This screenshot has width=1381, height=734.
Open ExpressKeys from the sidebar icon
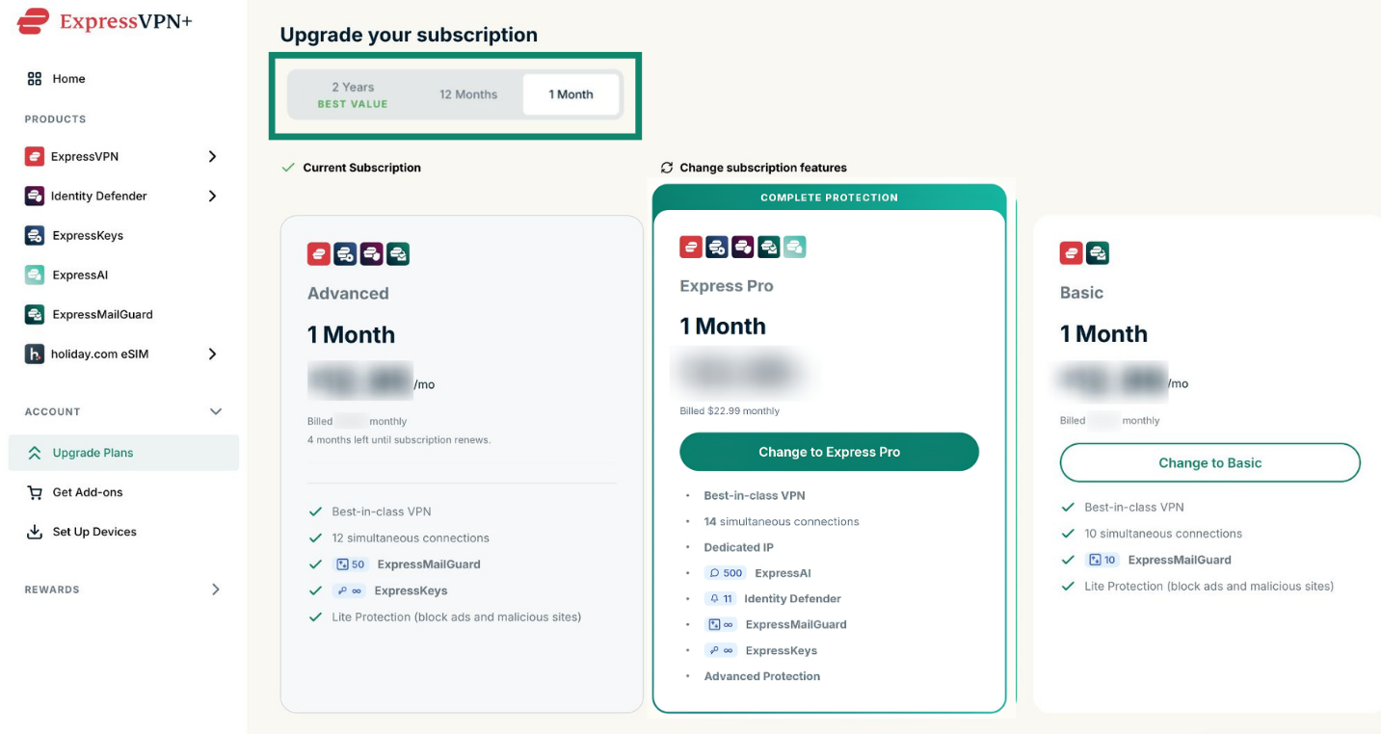(35, 235)
